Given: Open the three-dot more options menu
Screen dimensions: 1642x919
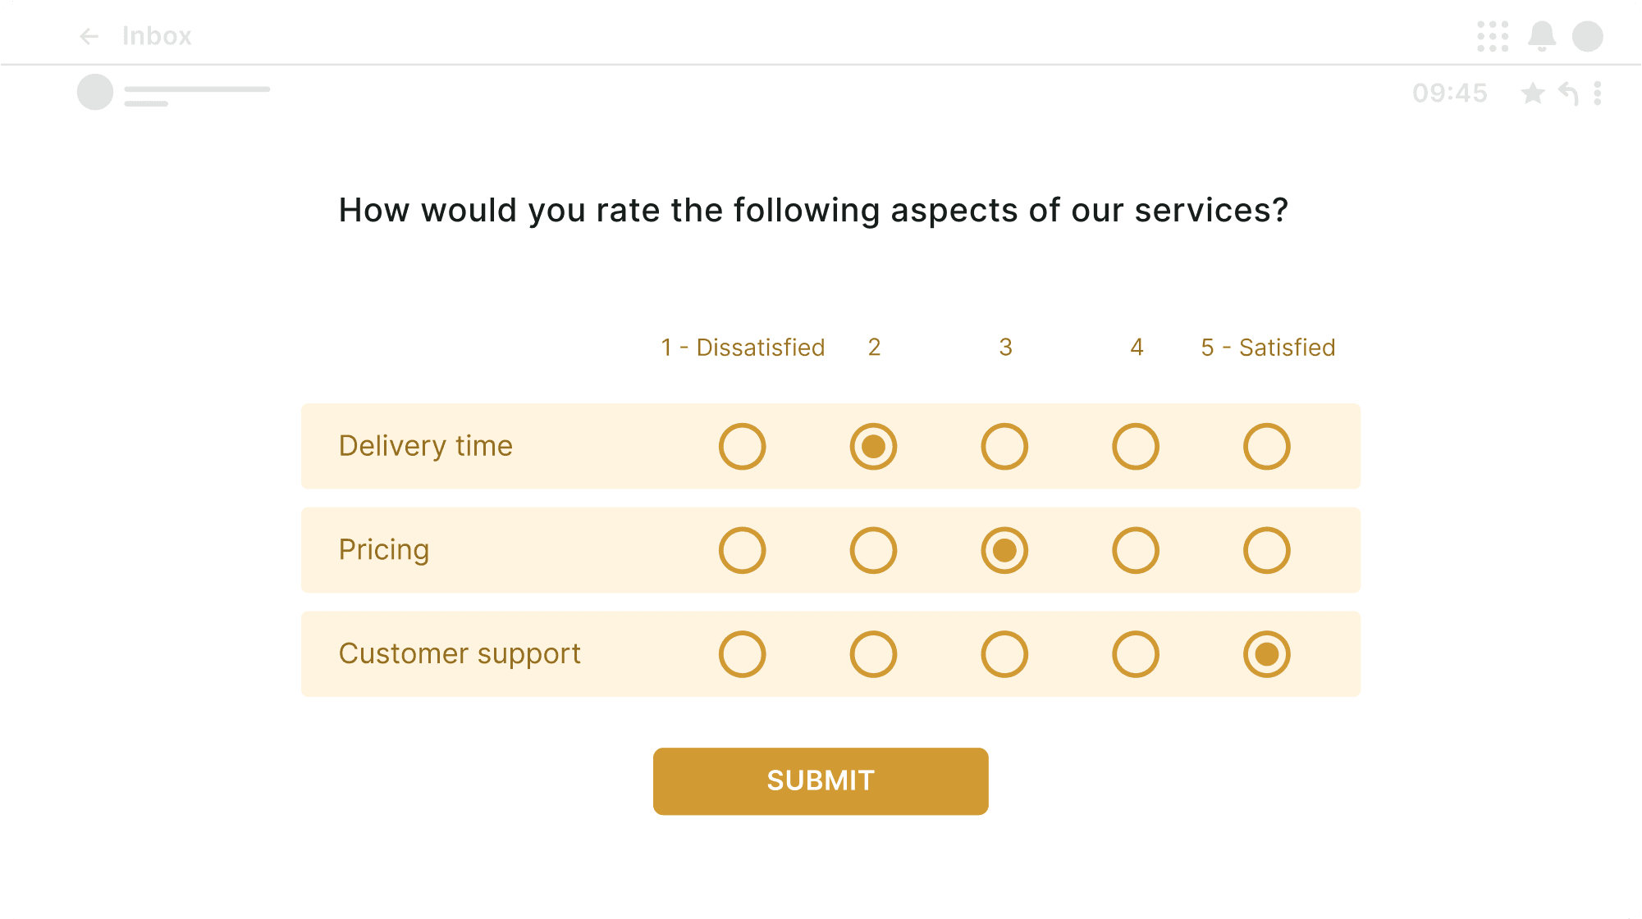Looking at the screenshot, I should point(1598,93).
